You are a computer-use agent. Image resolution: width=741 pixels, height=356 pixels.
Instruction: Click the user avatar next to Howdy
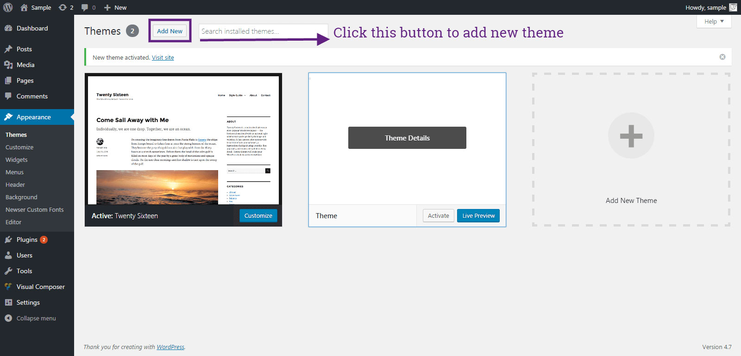coord(733,7)
